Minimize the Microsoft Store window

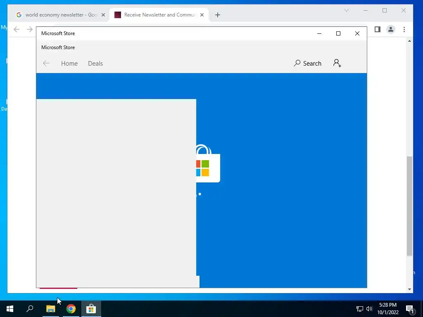[x=319, y=33]
